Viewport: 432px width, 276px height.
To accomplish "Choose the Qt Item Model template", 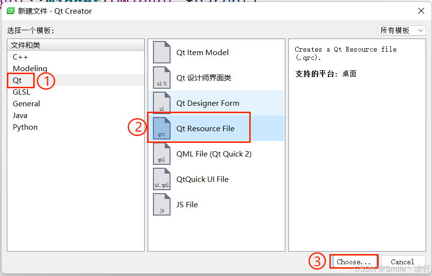I will (x=216, y=52).
